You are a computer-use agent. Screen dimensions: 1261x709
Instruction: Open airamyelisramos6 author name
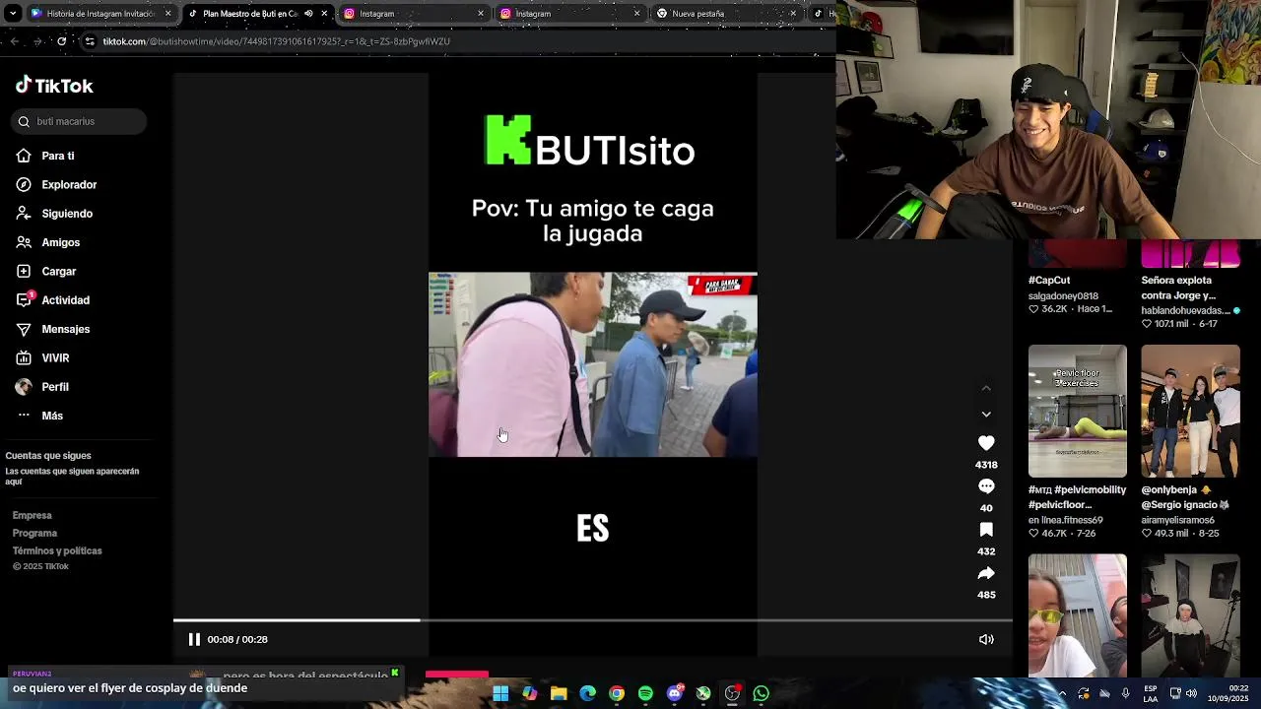click(x=1178, y=520)
